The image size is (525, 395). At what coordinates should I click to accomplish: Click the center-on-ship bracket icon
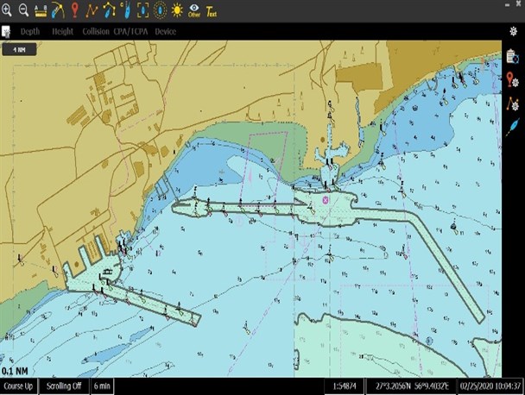click(x=142, y=10)
